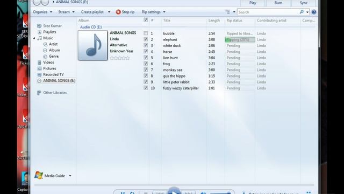Open the Recorded TV library icon
This screenshot has width=344, height=194.
(39, 74)
